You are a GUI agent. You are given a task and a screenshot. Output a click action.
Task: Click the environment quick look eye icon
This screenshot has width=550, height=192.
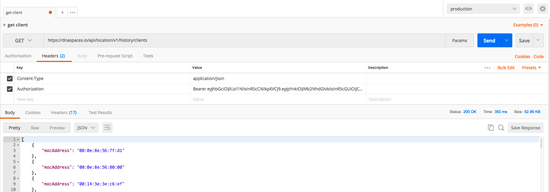point(529,9)
